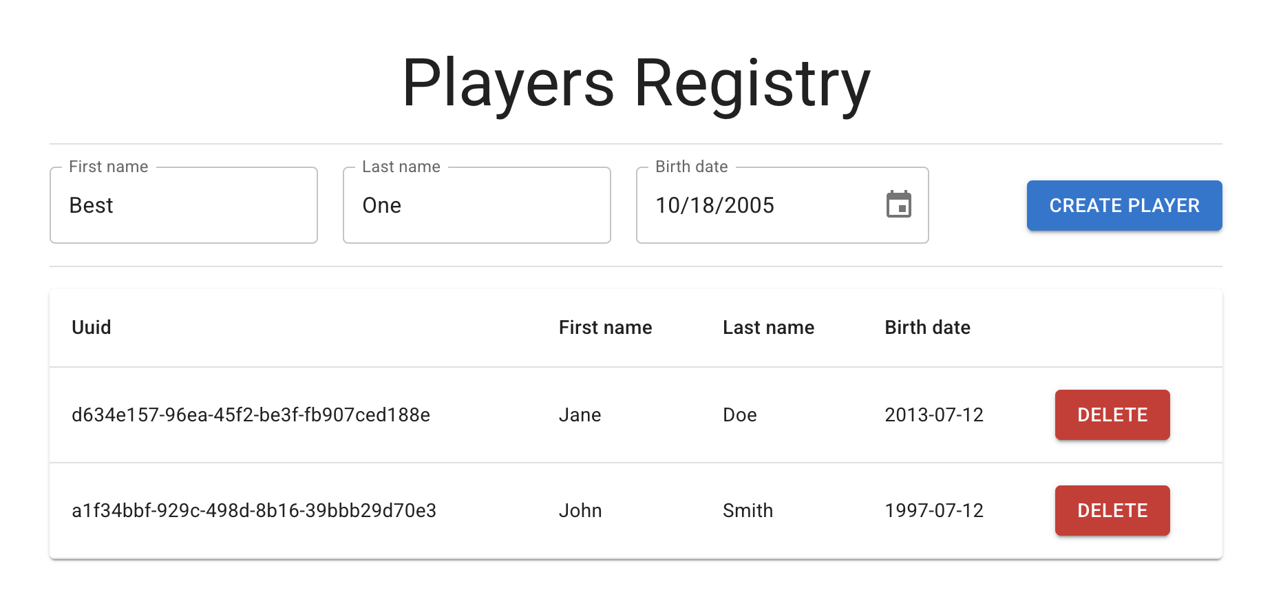This screenshot has width=1261, height=599.
Task: Delete the player John Smith
Action: pos(1112,510)
